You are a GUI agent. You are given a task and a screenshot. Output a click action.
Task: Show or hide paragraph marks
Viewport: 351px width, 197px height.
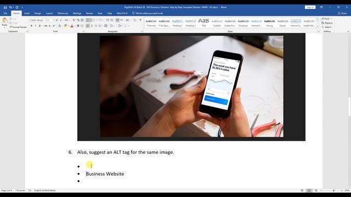[x=140, y=20]
